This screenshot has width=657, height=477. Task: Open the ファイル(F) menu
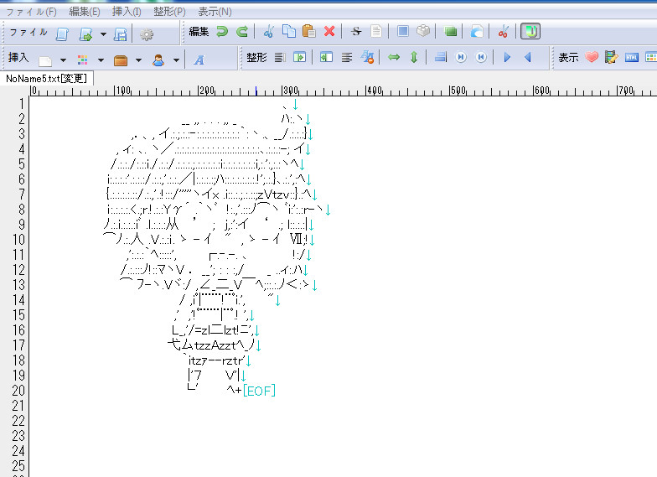(32, 12)
